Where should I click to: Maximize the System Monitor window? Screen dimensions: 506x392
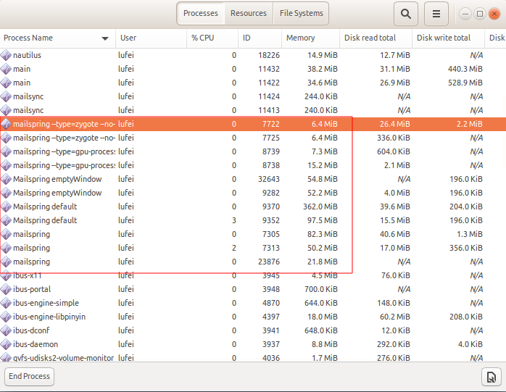(479, 14)
